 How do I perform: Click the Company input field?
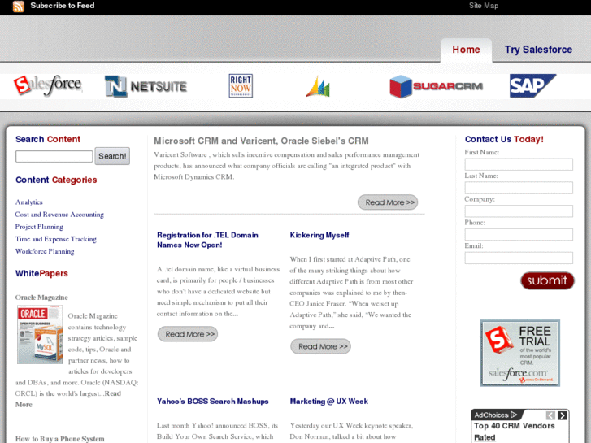pos(519,211)
